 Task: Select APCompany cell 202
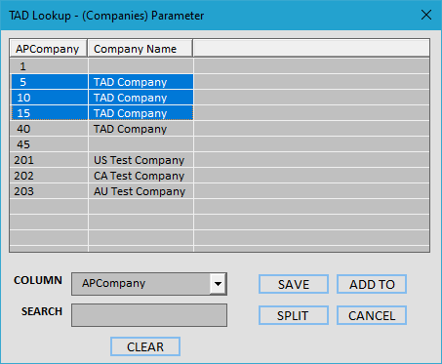(49, 176)
